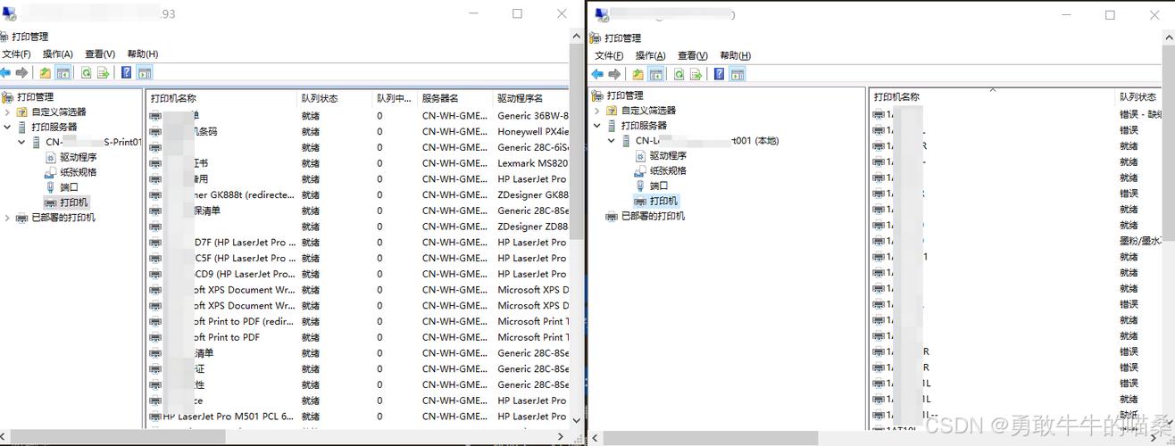Open 帮助(H) menu in right window
Screen dimensions: 1175x446
click(736, 55)
